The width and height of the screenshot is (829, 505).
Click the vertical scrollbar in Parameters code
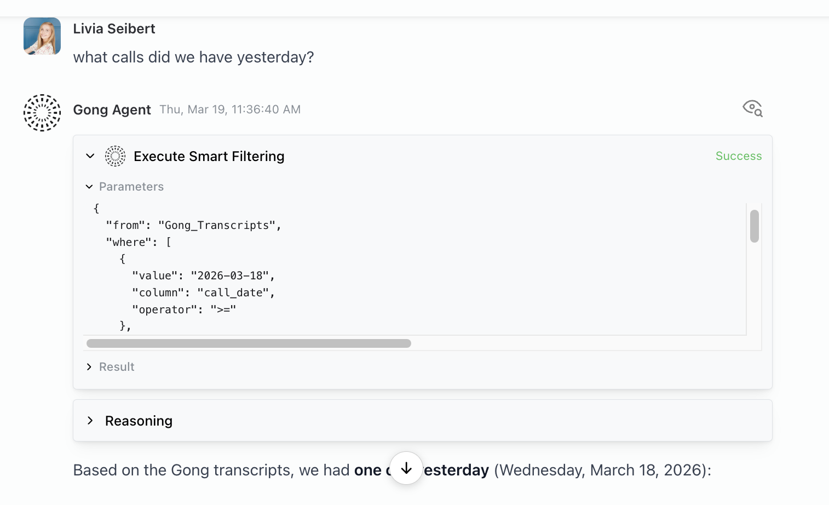[754, 226]
